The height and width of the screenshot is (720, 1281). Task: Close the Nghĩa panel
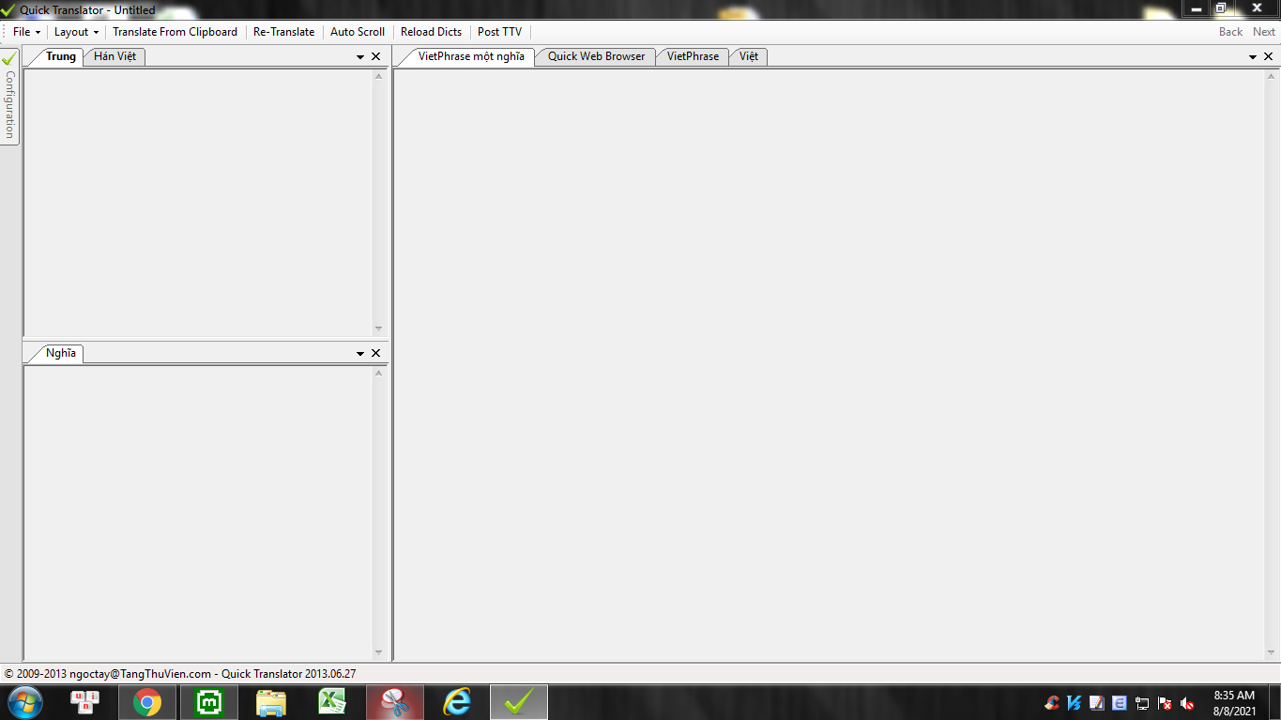click(x=376, y=353)
